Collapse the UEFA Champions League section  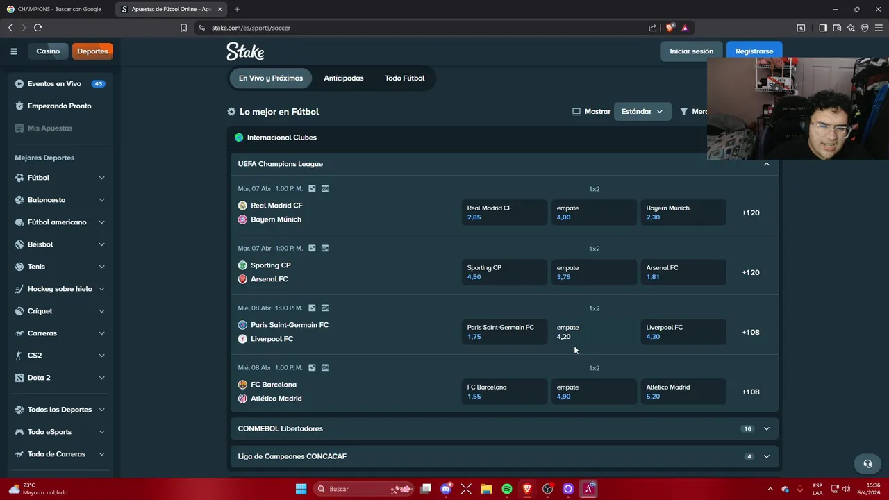pyautogui.click(x=767, y=164)
